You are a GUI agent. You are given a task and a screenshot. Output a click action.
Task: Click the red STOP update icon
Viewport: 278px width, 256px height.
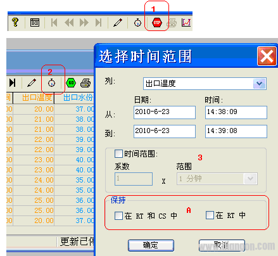157,23
